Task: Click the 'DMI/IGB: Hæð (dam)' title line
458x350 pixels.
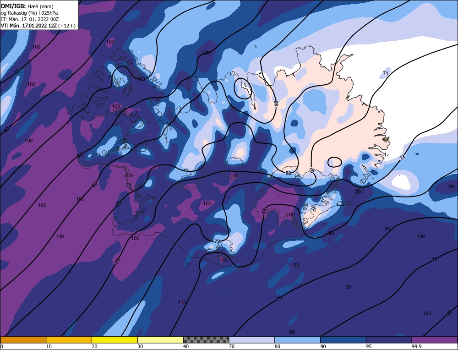Action: pyautogui.click(x=27, y=6)
